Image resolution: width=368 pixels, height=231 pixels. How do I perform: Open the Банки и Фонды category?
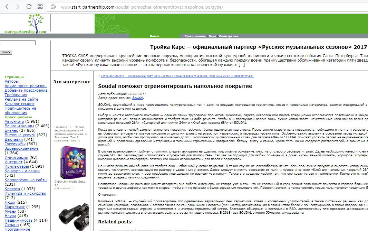tap(19, 126)
